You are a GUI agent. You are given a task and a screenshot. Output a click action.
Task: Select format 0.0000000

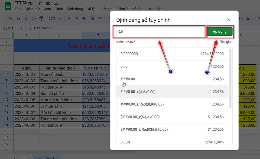(172, 54)
